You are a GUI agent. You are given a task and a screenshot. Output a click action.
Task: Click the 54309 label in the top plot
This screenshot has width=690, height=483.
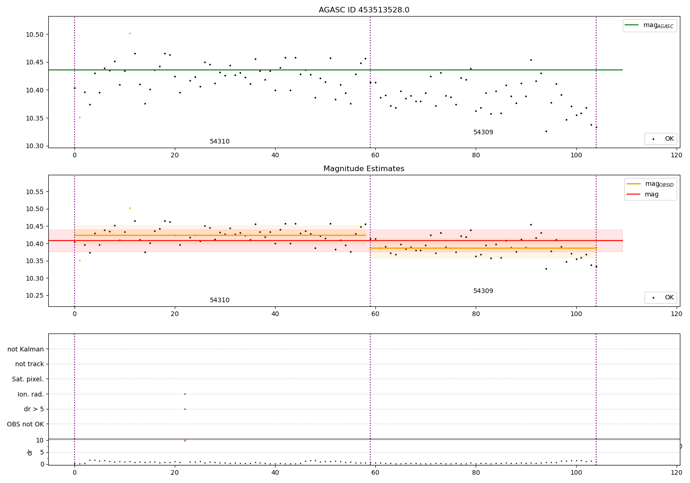point(483,132)
